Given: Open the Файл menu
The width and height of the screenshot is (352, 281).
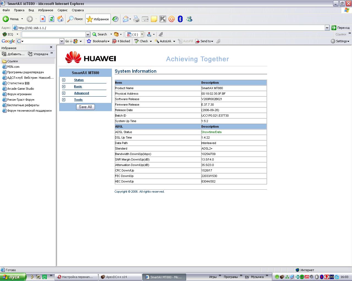Looking at the screenshot, I should click(6, 10).
